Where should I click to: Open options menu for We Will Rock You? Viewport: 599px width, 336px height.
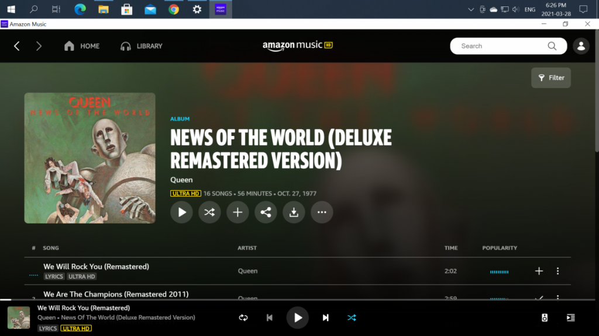(x=557, y=271)
